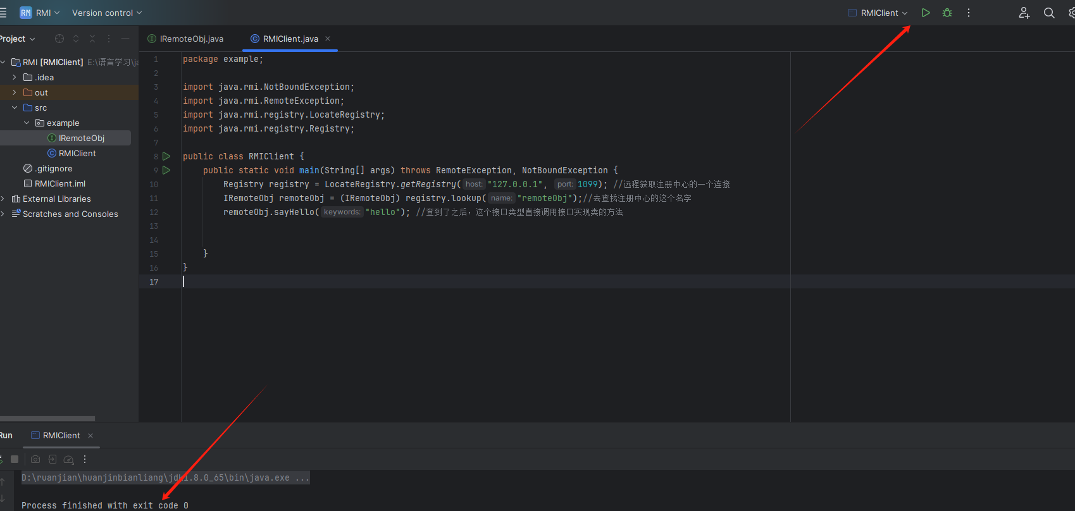The image size is (1075, 511).
Task: Collapse the RMI [RMIClient] root node
Action: coord(3,62)
